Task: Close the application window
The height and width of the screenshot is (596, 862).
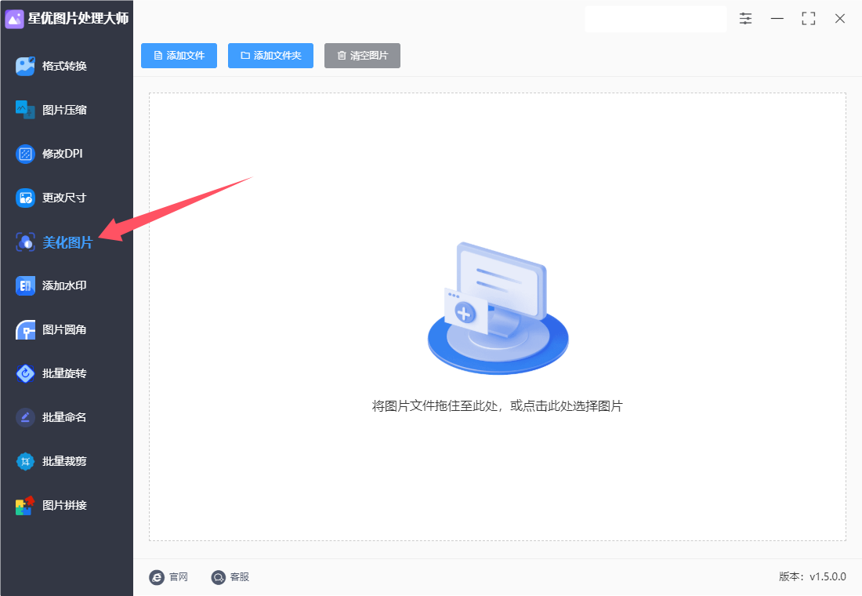Action: point(839,19)
